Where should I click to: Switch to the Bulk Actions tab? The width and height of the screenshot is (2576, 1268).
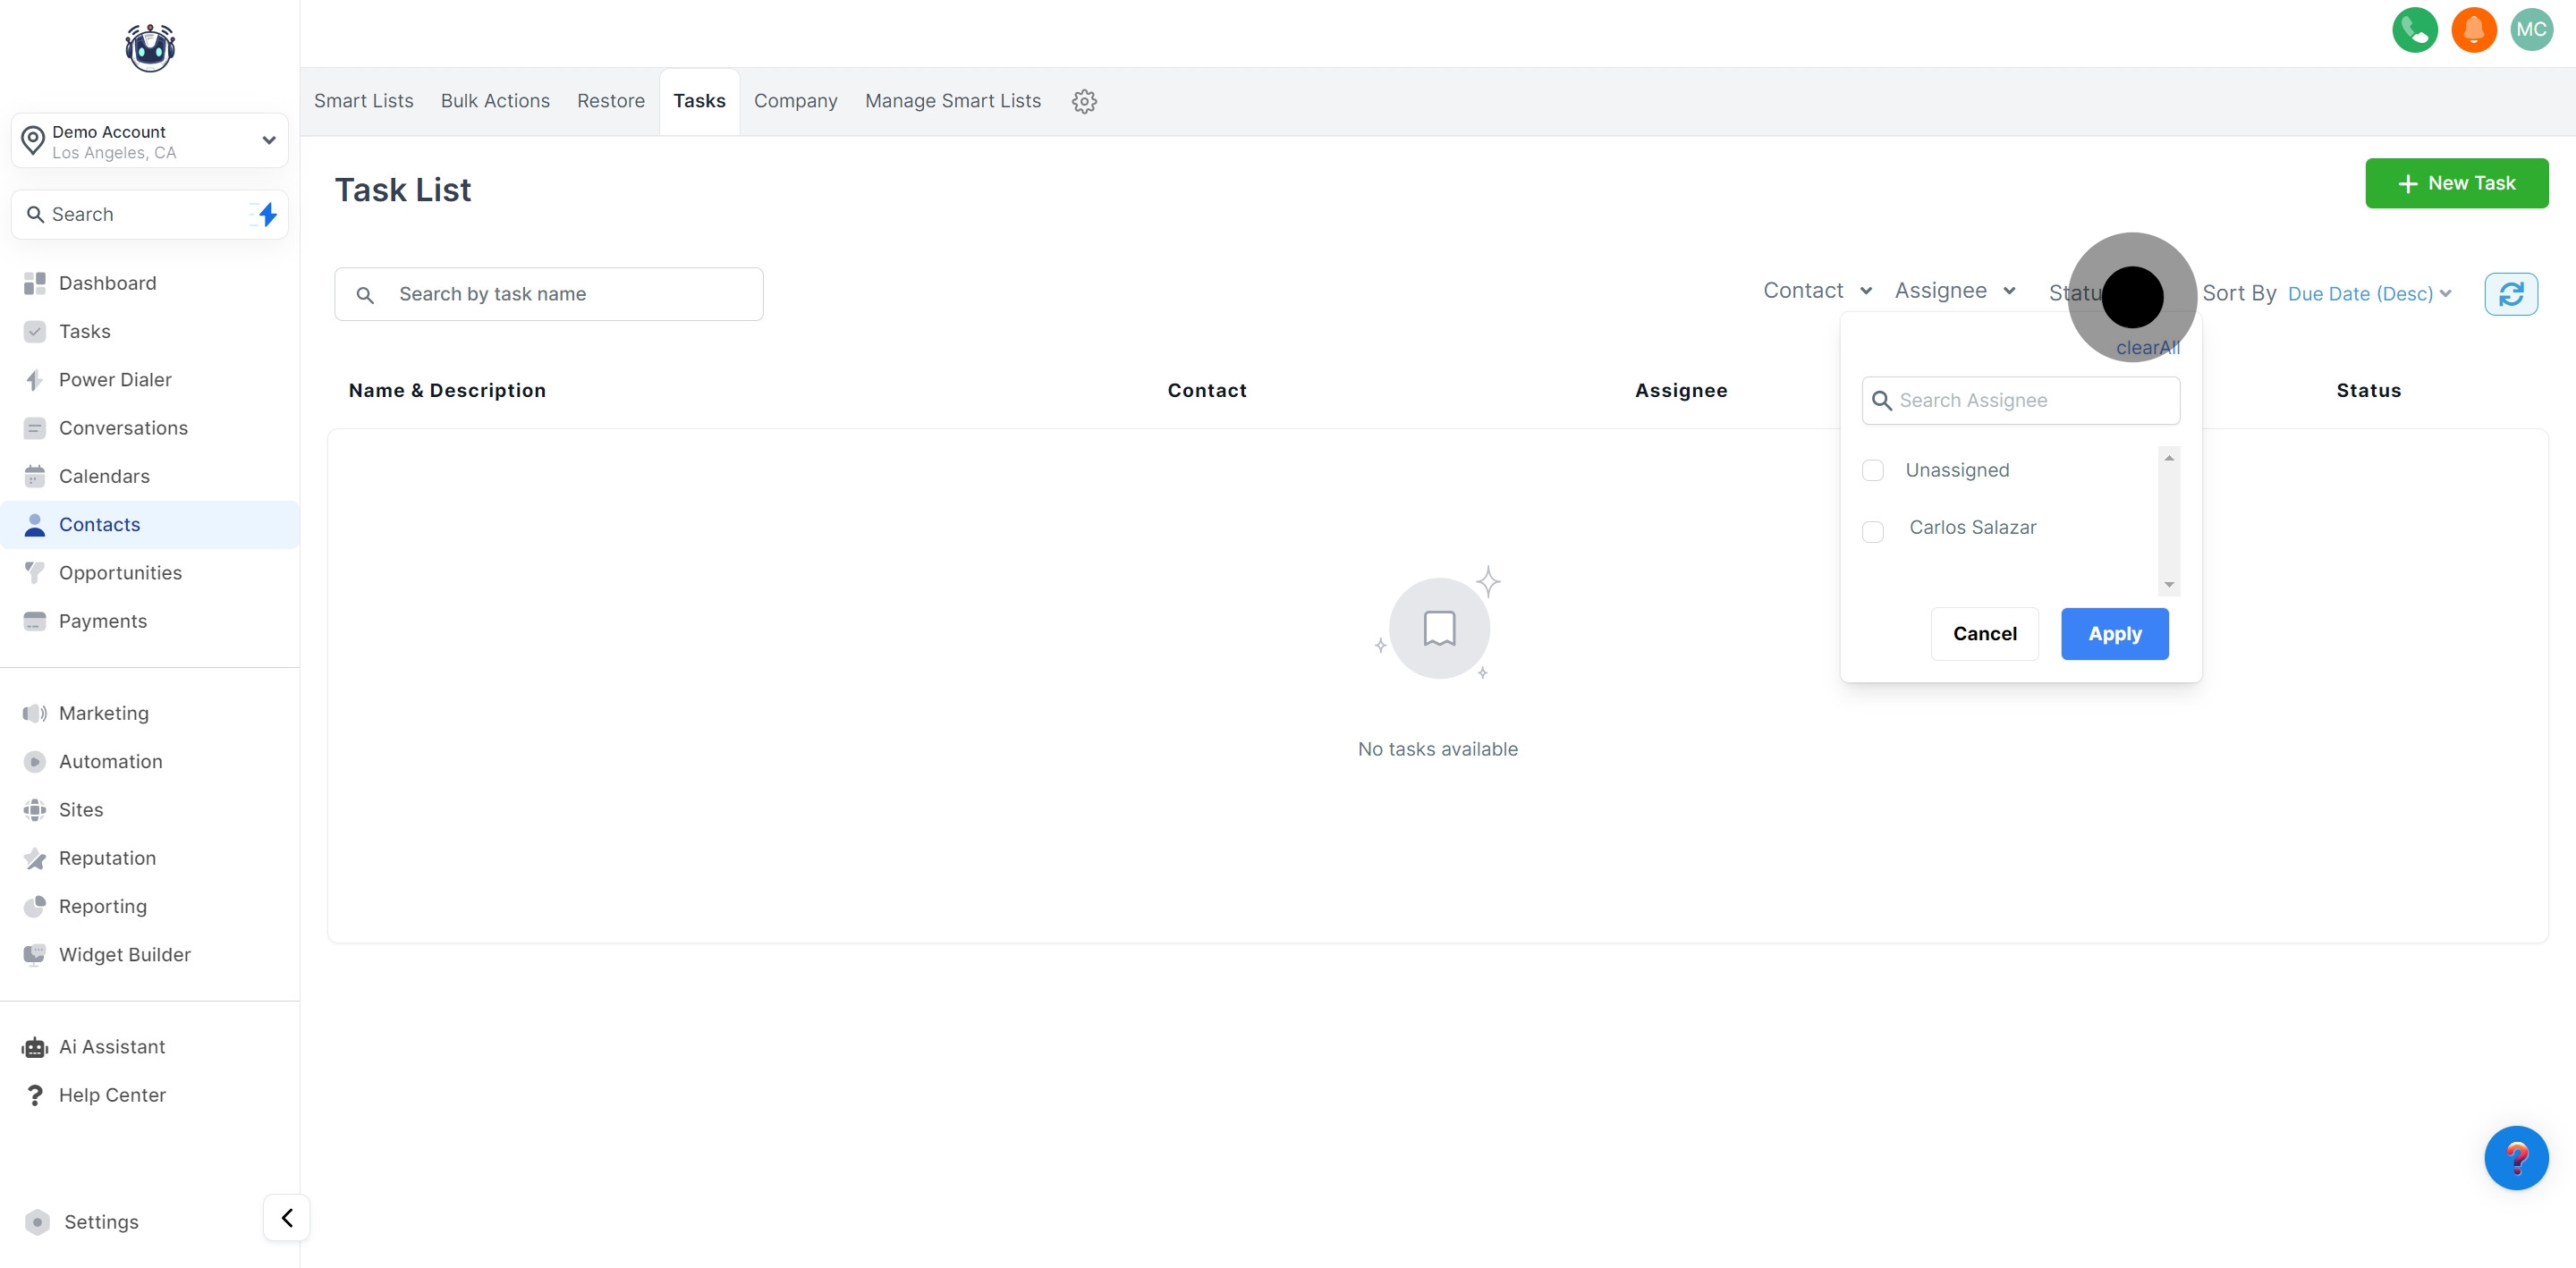coord(495,101)
